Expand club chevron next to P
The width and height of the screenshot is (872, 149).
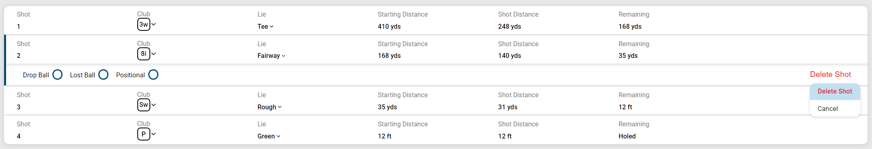[154, 134]
